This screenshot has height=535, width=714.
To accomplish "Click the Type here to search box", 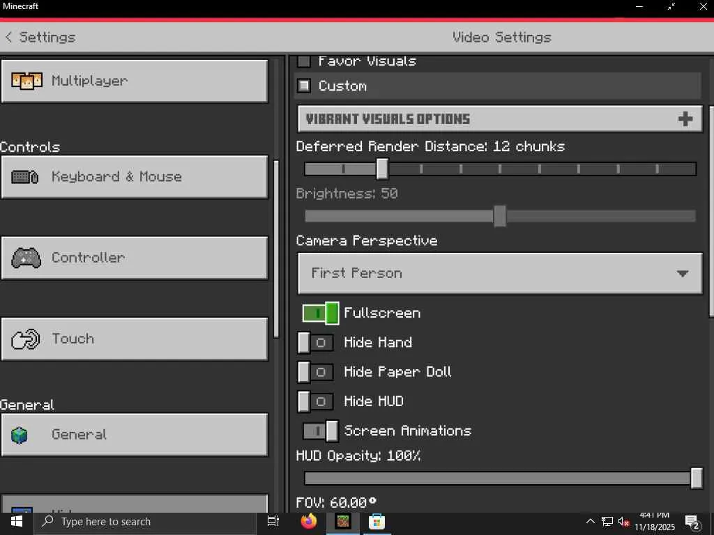I will 145,522.
